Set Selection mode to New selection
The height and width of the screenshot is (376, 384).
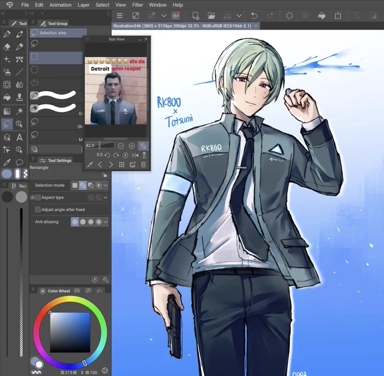[75, 185]
